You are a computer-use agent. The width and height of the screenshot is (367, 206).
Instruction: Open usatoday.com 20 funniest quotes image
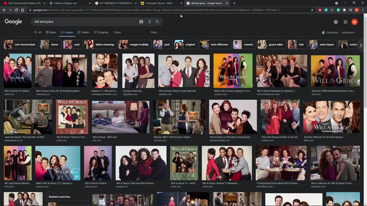click(x=61, y=71)
